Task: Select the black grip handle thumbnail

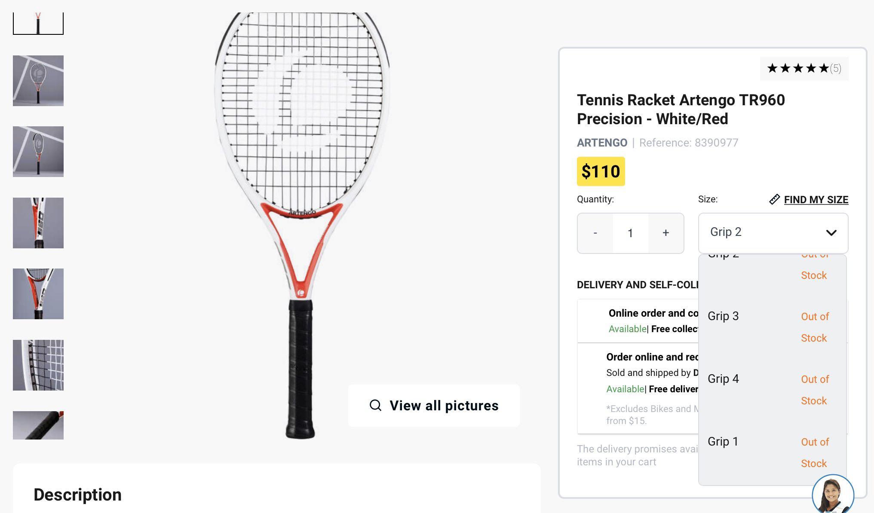Action: point(38,425)
